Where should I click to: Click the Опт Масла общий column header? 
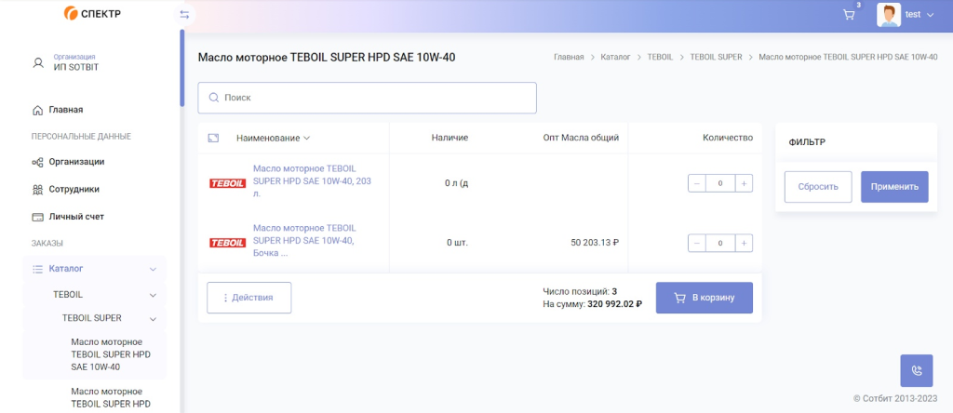pos(581,138)
